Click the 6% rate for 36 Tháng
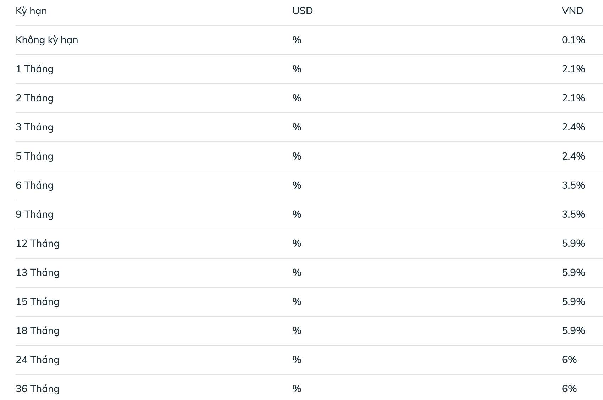 coord(569,389)
